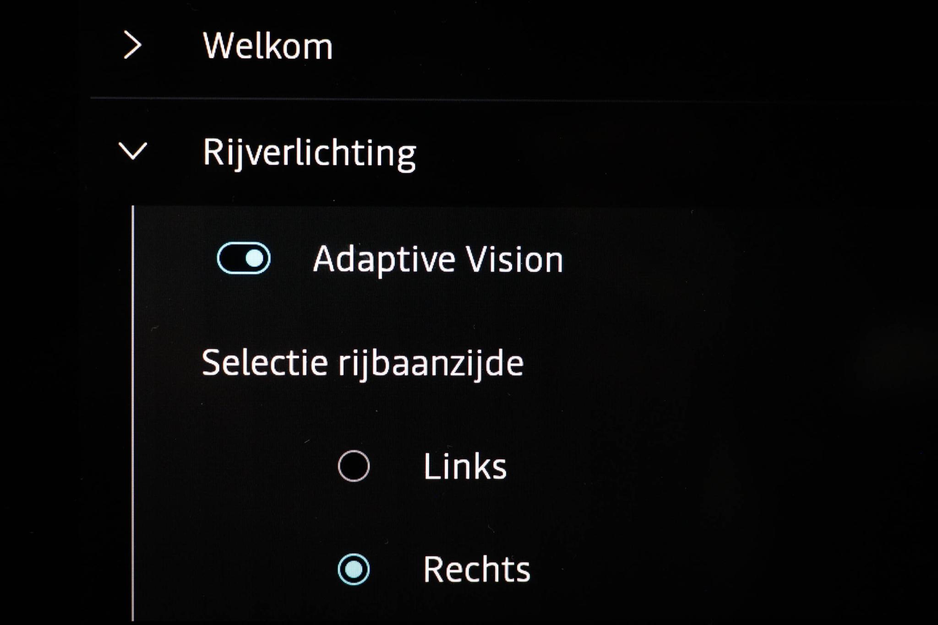Click the down arrow beside Rijverlichting
Screen dimensions: 938x625
133,151
